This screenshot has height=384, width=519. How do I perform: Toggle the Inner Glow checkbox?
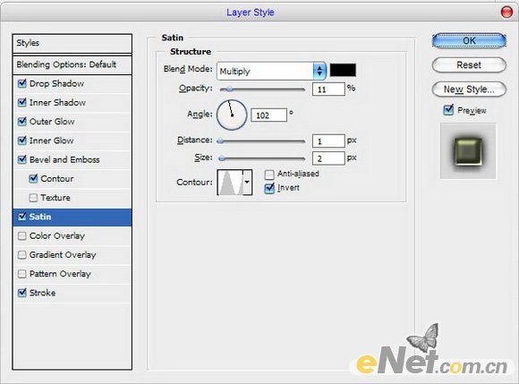(21, 141)
